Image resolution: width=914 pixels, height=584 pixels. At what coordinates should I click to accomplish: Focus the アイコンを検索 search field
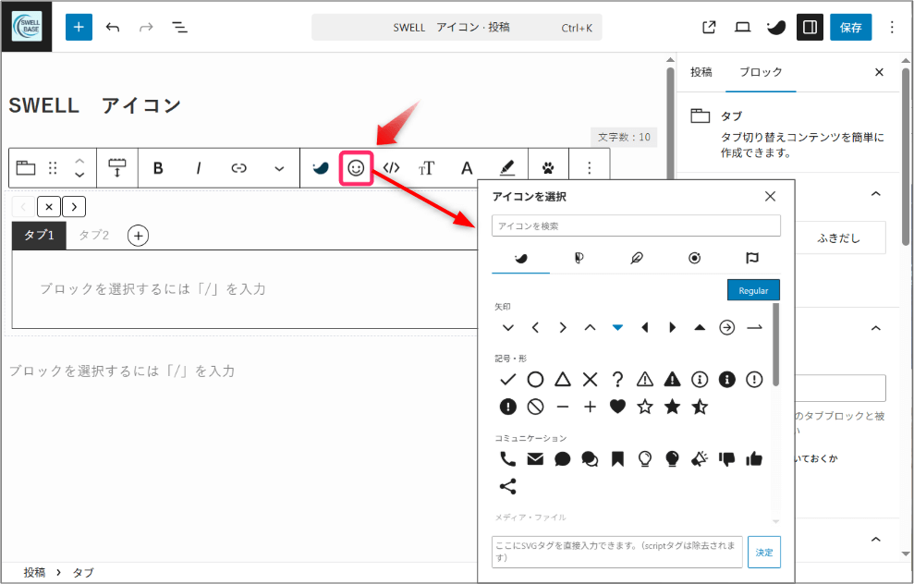[x=636, y=225]
